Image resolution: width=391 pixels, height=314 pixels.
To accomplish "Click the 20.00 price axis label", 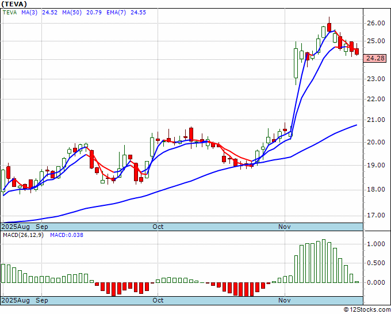I will coord(376,142).
